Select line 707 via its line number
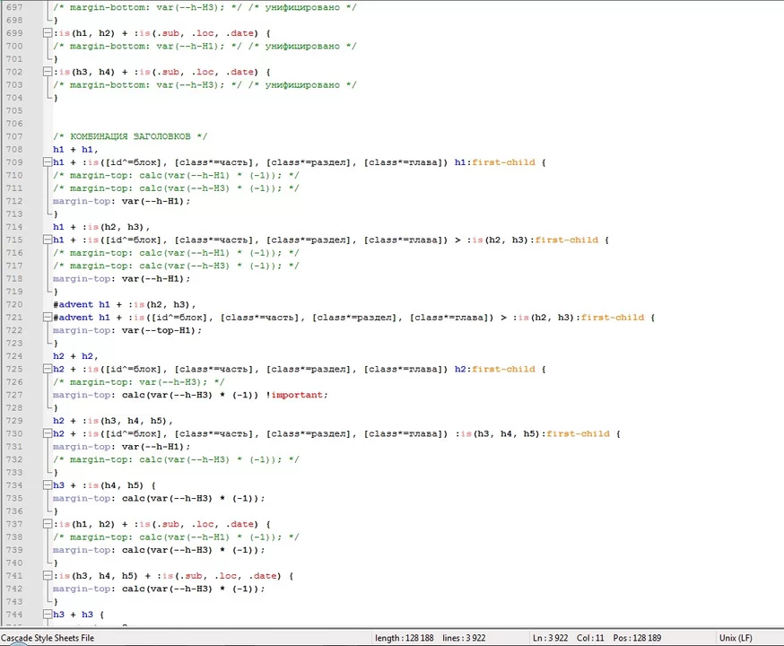Image resolution: width=784 pixels, height=646 pixels. pos(13,136)
